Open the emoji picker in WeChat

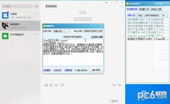click(x=46, y=85)
